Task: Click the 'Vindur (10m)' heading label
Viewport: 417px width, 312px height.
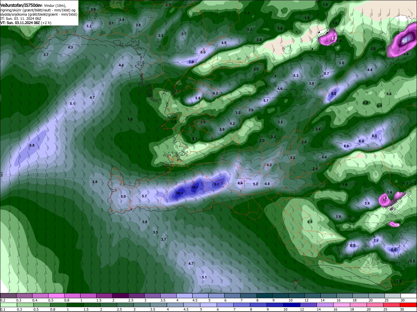Action: tap(55, 5)
